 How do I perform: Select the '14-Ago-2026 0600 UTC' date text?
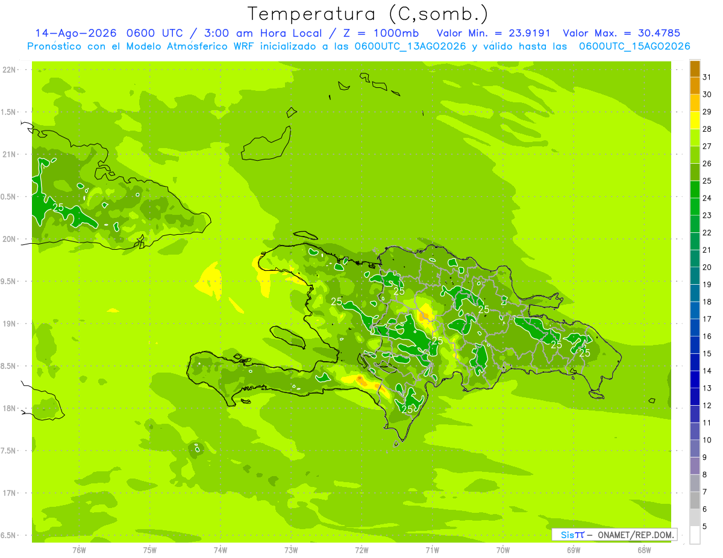(108, 33)
